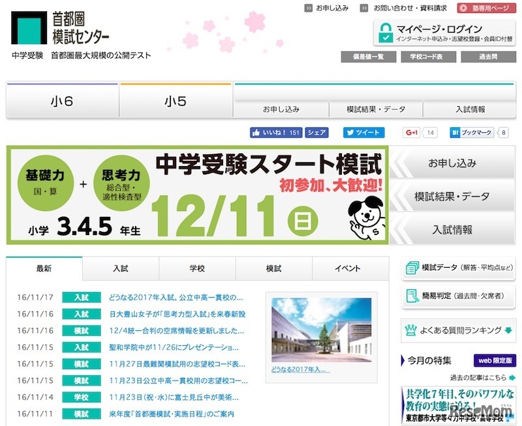522x426 pixels.
Task: Select 模試結果・データ in the main nav bar
Action: pos(376,109)
